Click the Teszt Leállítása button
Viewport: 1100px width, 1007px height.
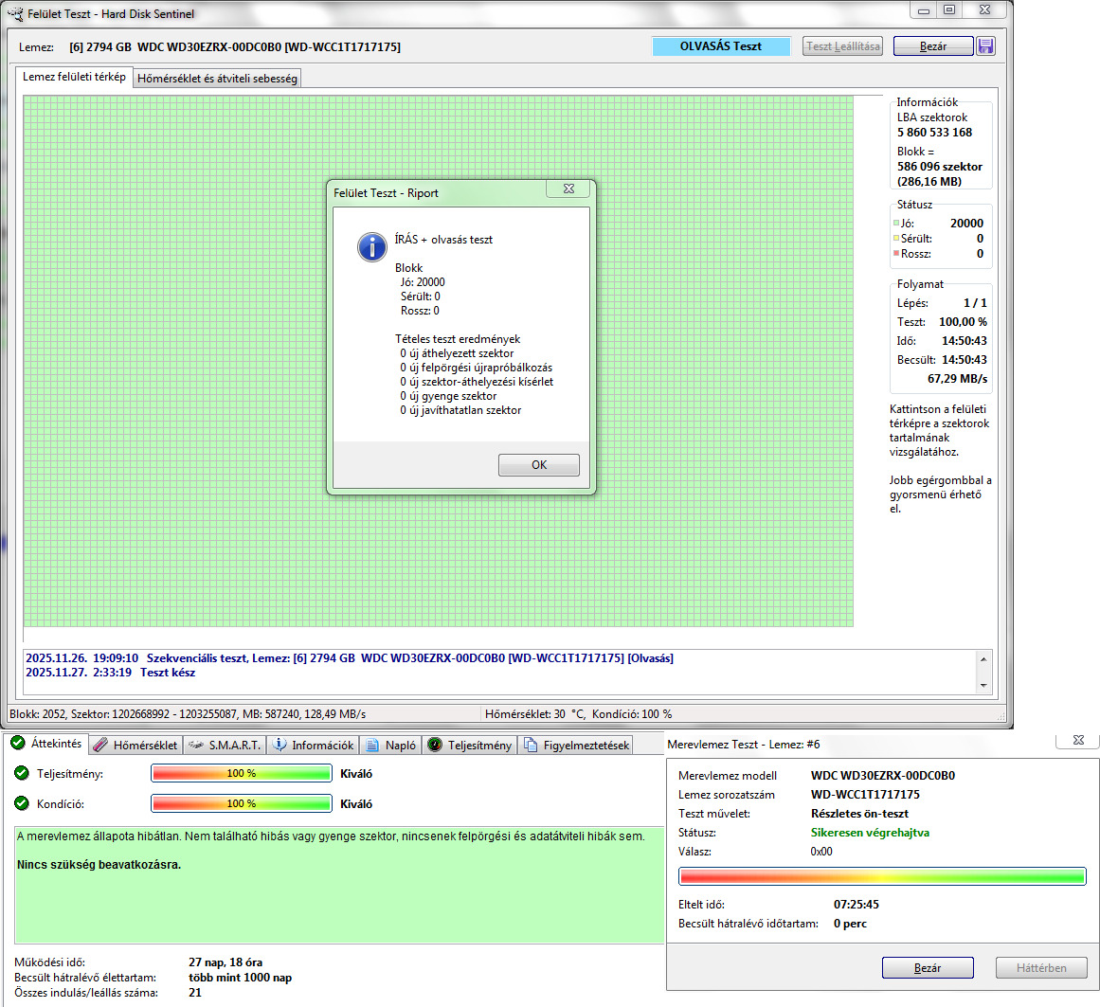tap(842, 46)
